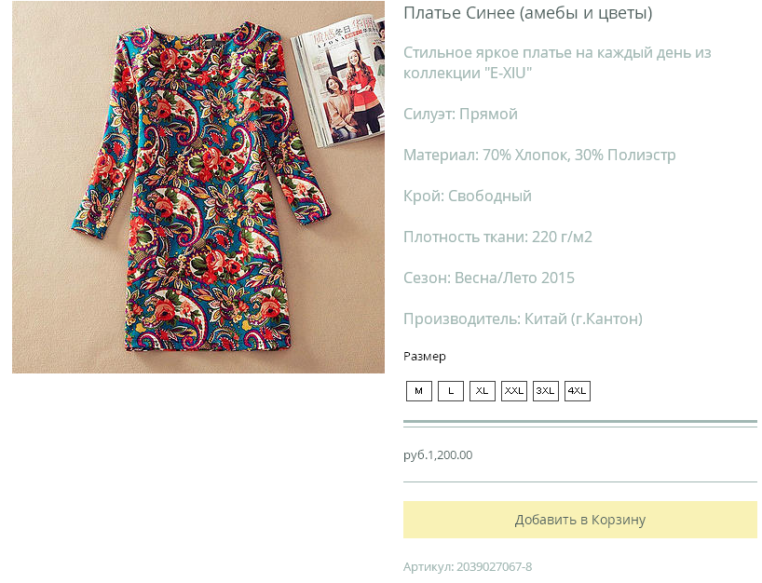Open the paisley dress product photo
Image resolution: width=762 pixels, height=583 pixels.
[x=198, y=187]
